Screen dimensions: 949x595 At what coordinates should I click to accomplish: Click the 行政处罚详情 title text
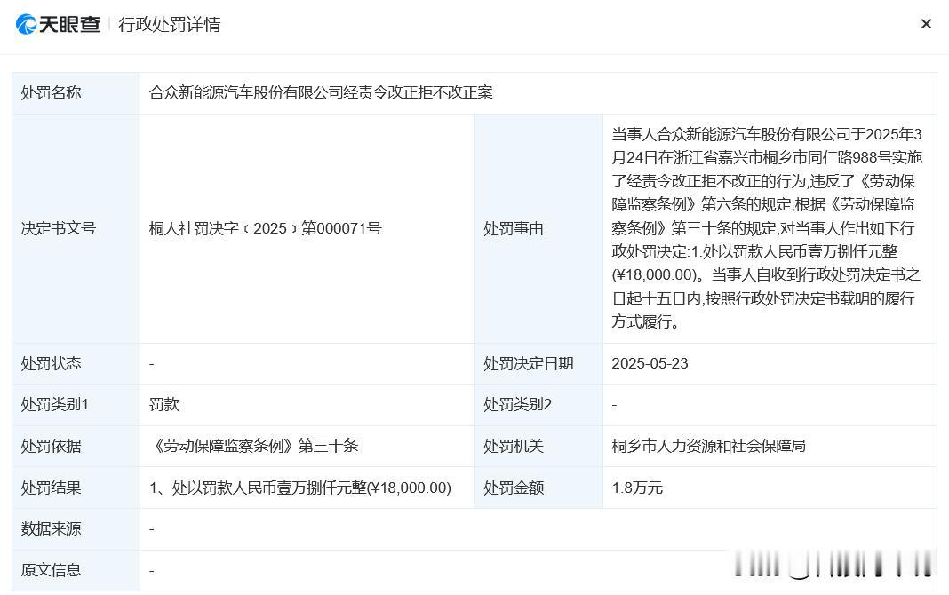pos(170,24)
